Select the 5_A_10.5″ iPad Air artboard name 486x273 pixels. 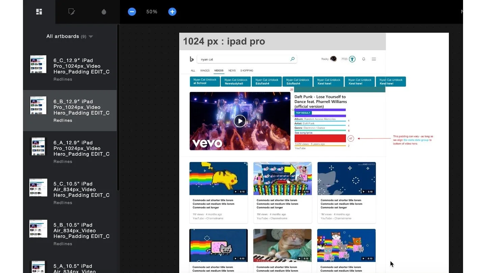coord(81,269)
